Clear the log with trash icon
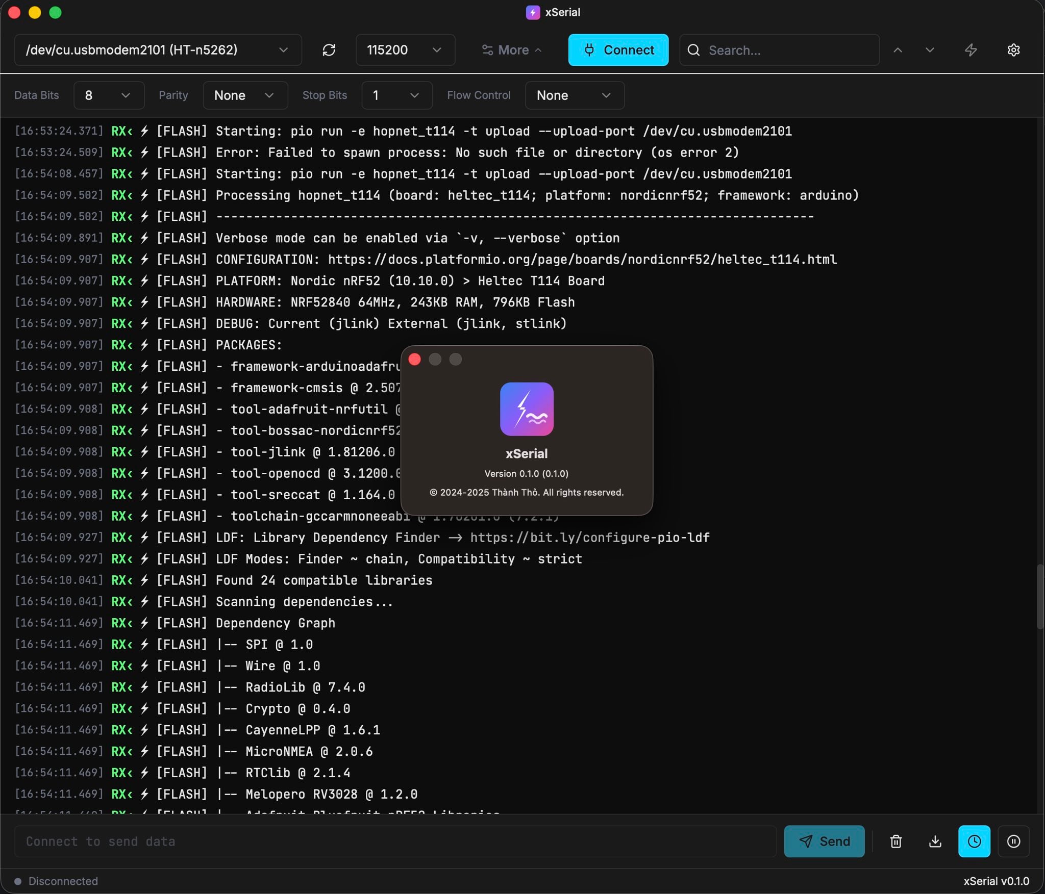 (x=896, y=841)
